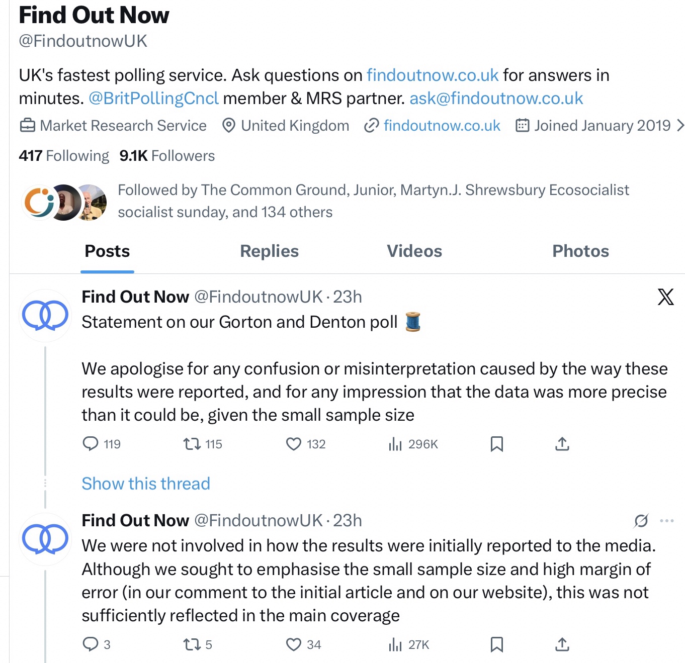This screenshot has height=663, width=685.
Task: Bookmark the Gorton and Denton statement post
Action: point(496,444)
